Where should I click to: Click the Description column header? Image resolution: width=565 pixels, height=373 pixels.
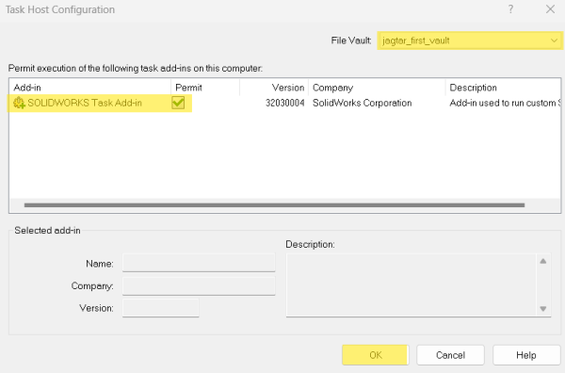[x=503, y=88]
